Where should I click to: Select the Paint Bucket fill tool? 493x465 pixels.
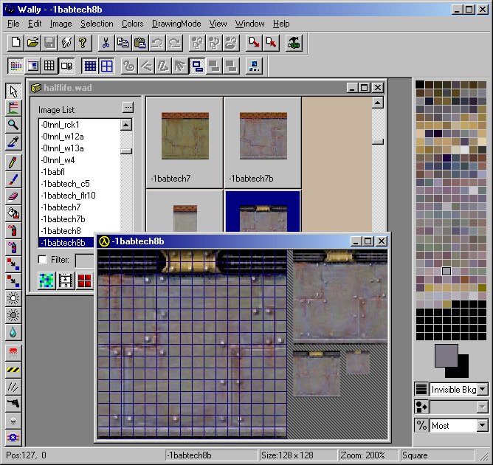pyautogui.click(x=13, y=214)
